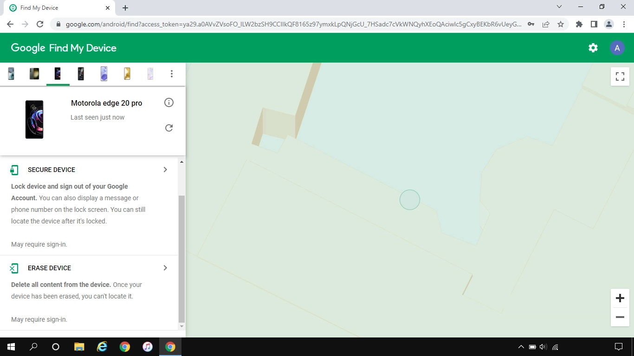
Task: Click the browser address bar
Action: [x=292, y=24]
